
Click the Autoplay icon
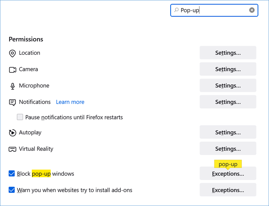point(12,133)
